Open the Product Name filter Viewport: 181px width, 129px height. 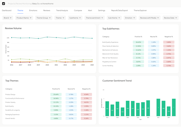tap(24, 18)
